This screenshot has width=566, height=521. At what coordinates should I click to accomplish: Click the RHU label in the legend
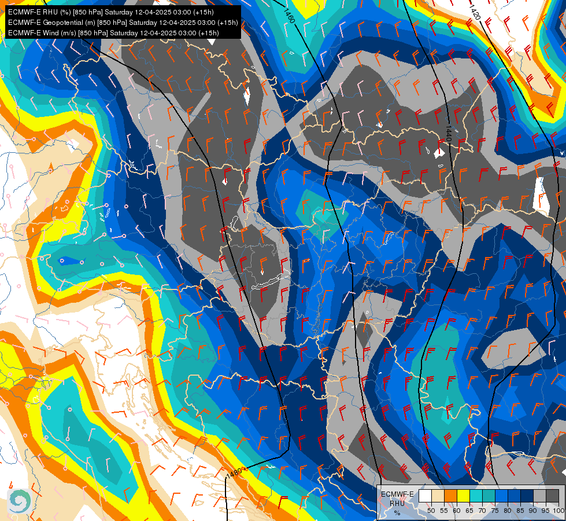pyautogui.click(x=397, y=504)
